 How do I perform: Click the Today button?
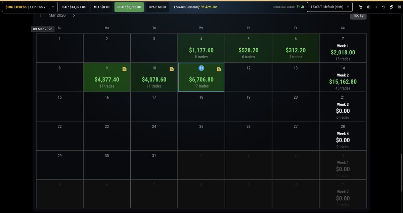pyautogui.click(x=358, y=15)
